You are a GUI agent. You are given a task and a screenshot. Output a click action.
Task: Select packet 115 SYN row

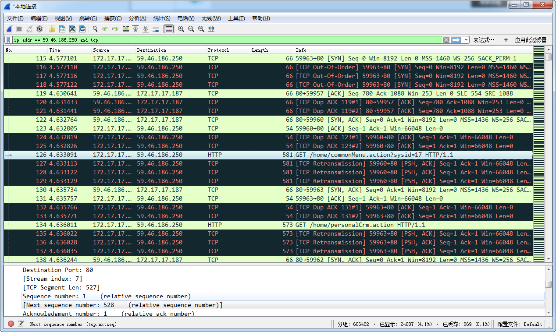268,58
